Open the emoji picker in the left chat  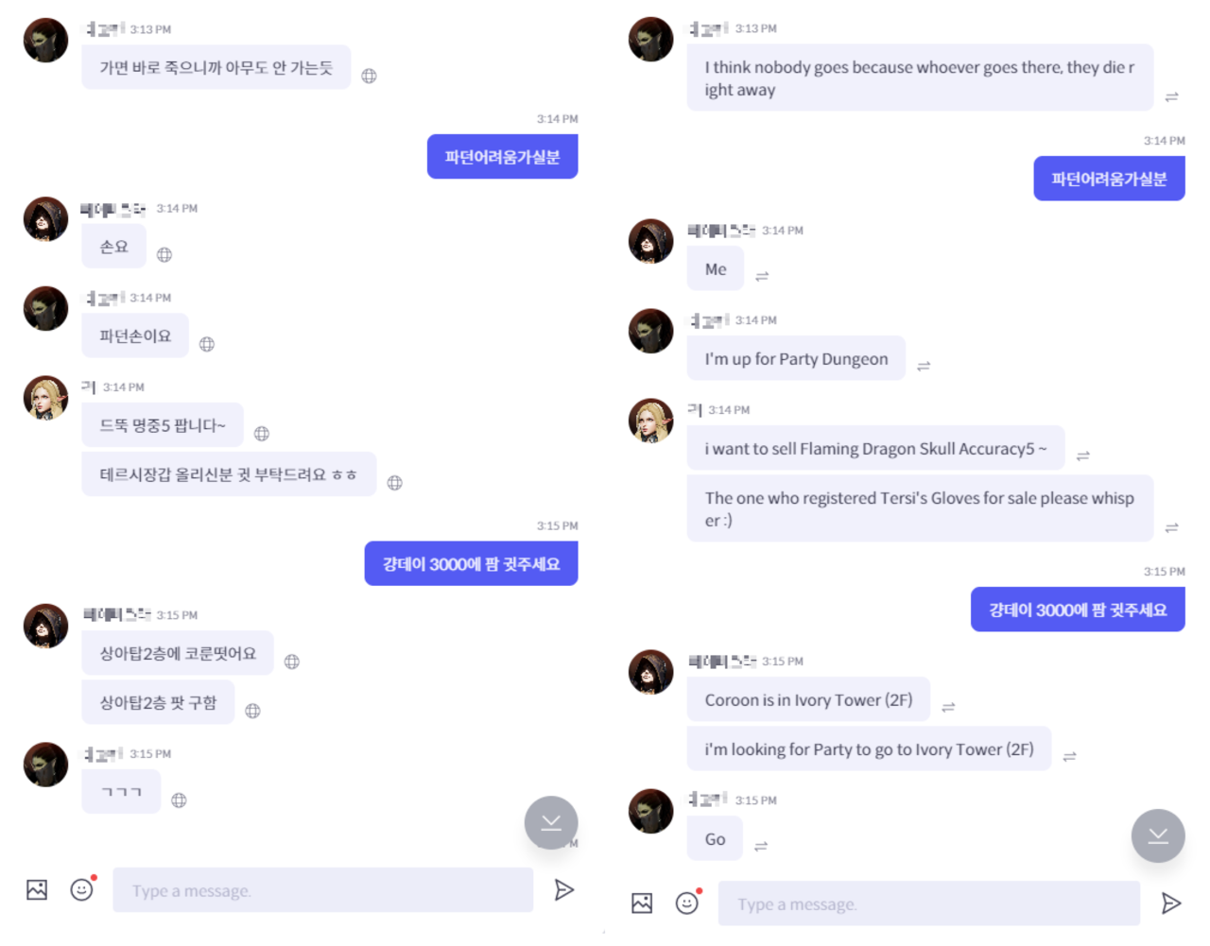[82, 889]
